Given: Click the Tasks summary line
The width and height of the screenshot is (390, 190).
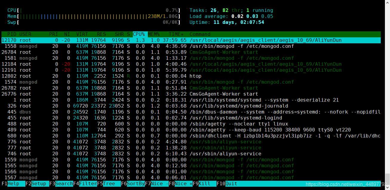Looking at the screenshot, I should tap(231, 10).
